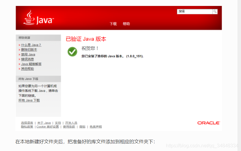
Task: Click 使用条款 footer link
Action: tap(69, 127)
